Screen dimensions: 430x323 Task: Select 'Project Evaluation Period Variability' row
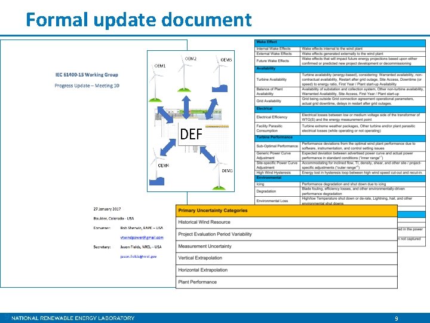[x=287, y=234]
